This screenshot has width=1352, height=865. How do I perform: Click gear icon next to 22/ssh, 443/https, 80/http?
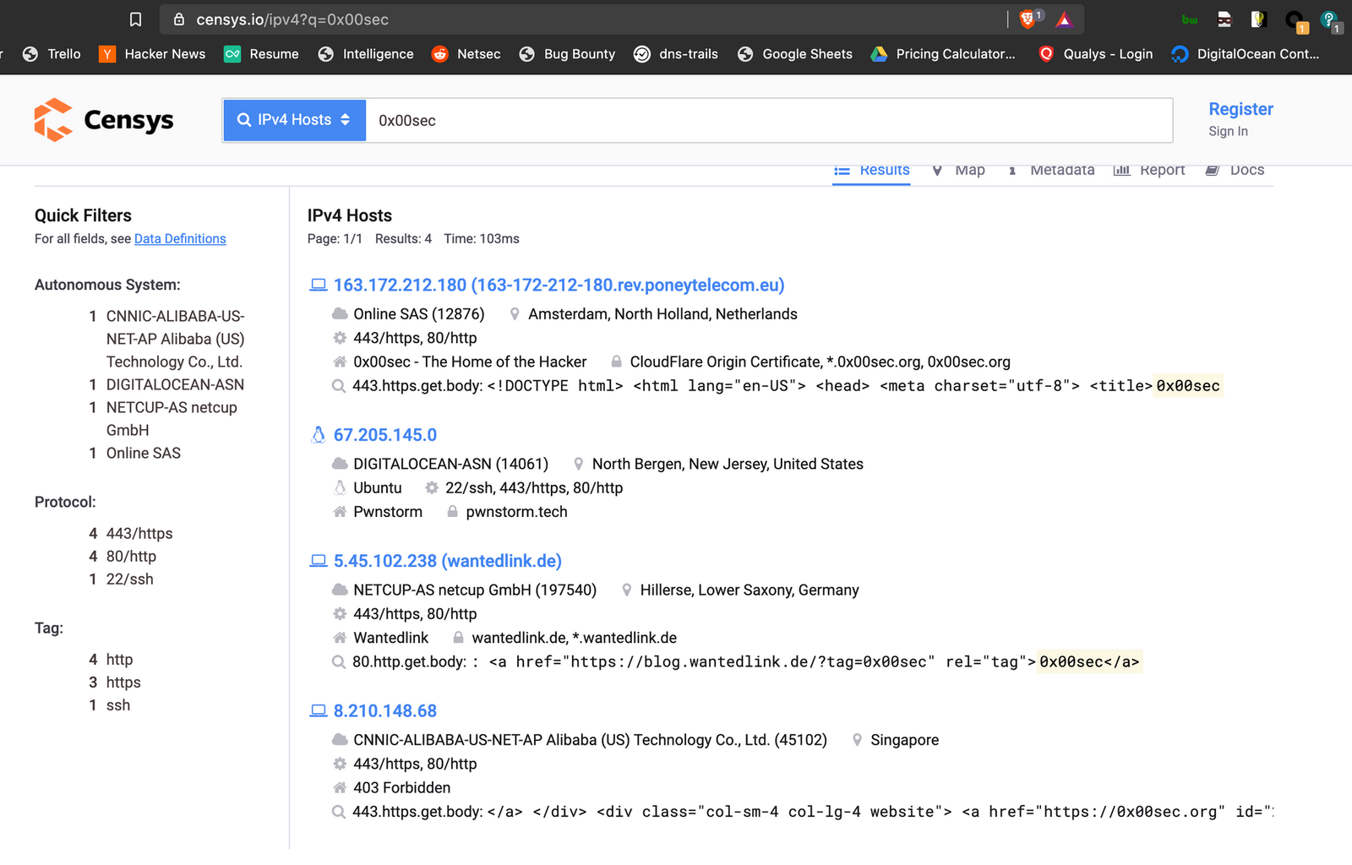[x=432, y=487]
